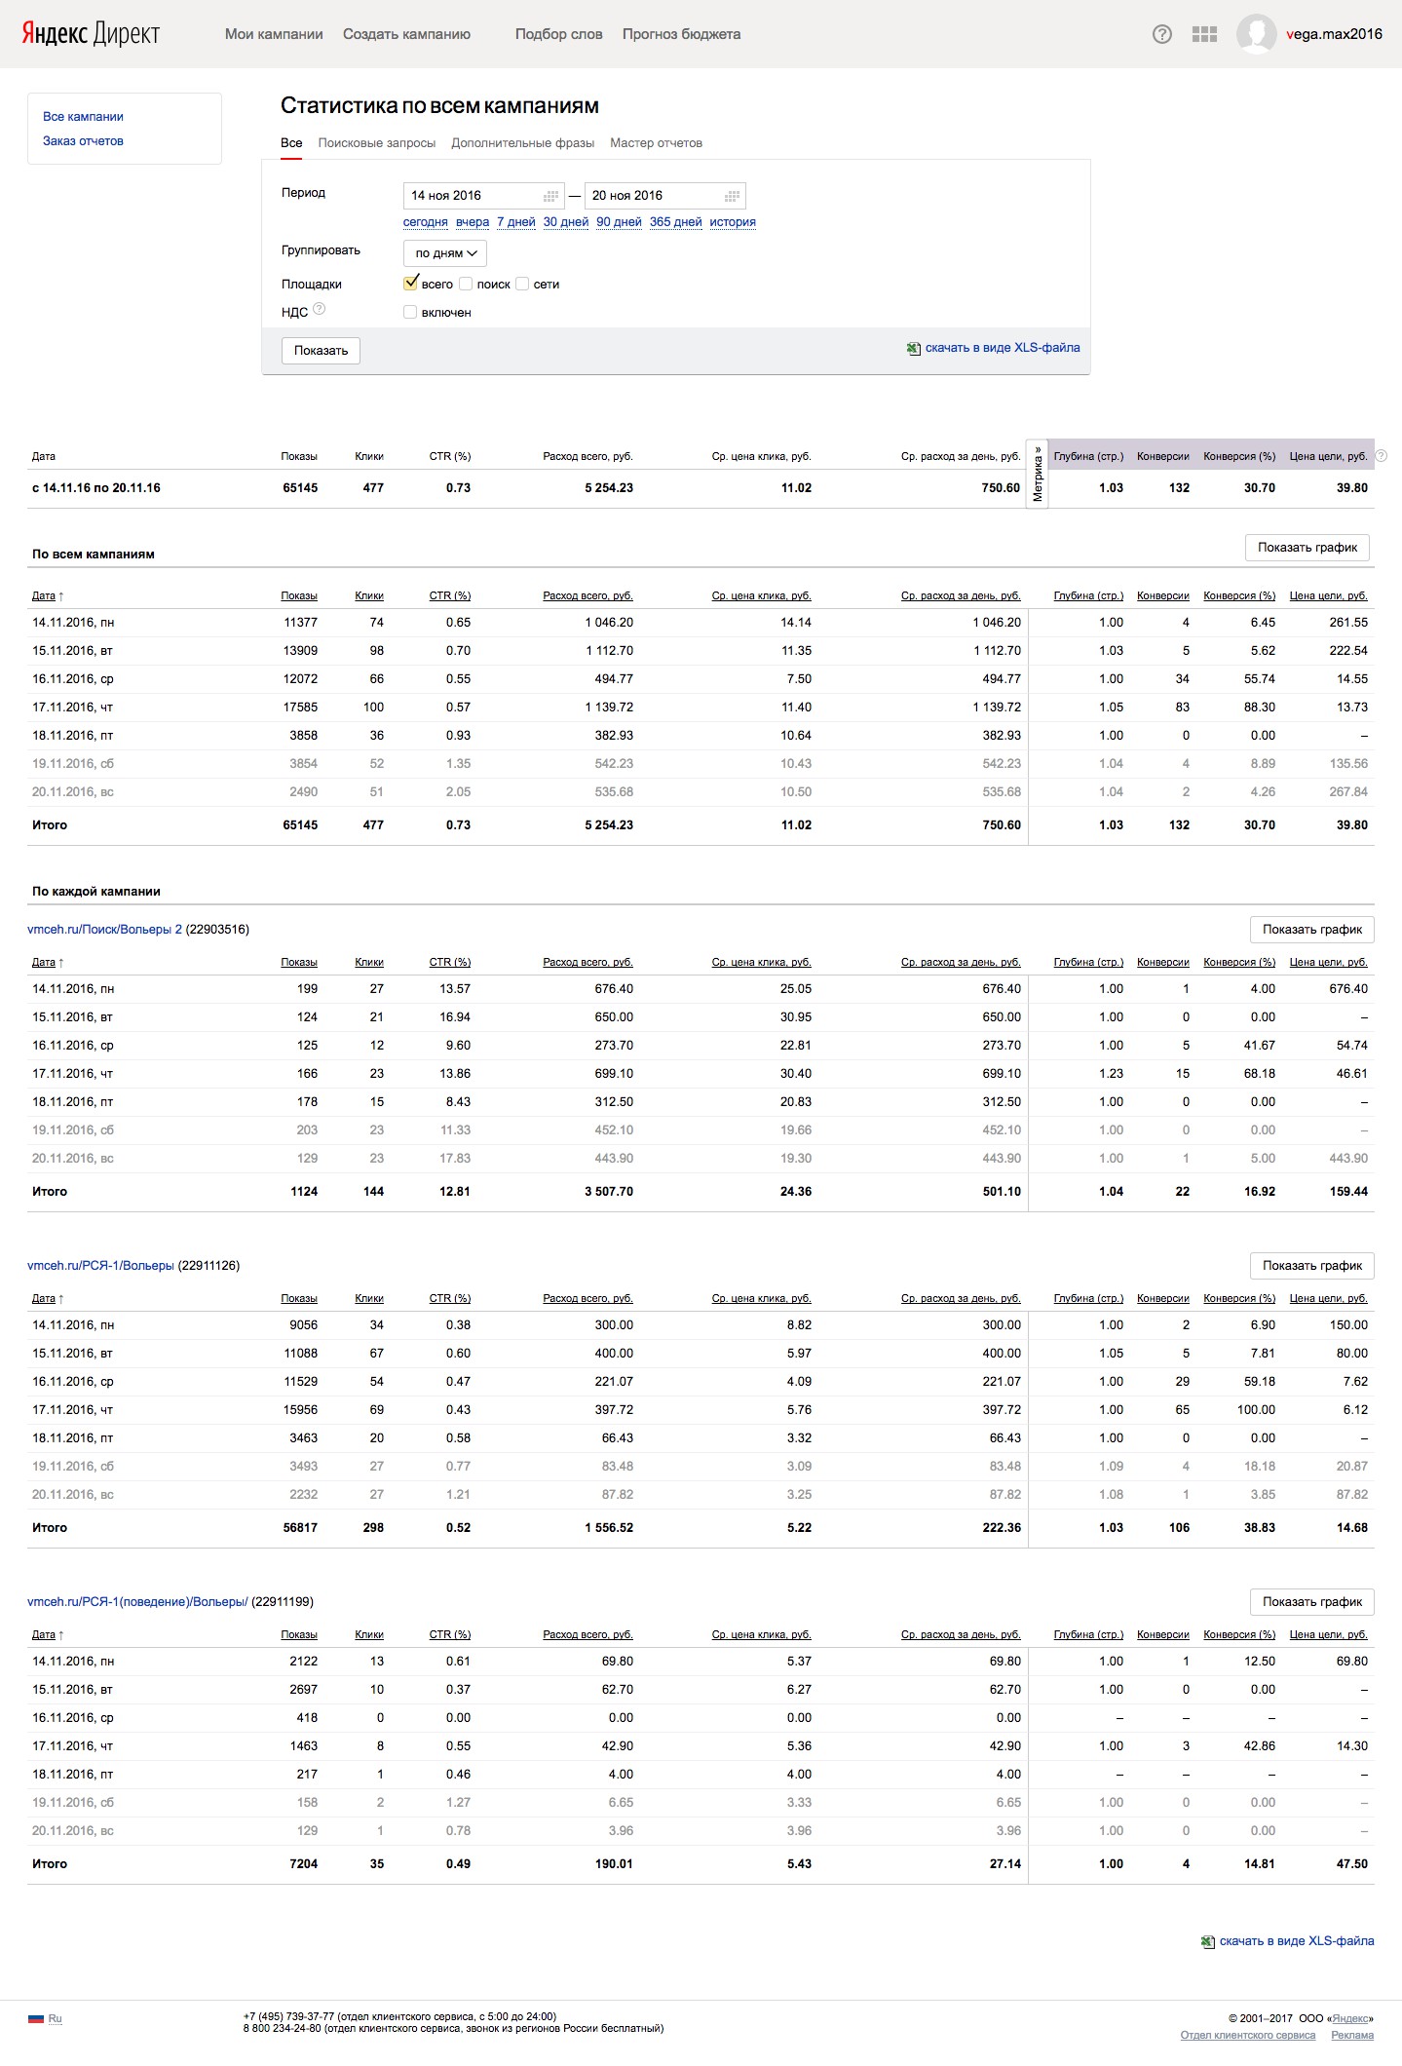
Task: Open calendar icon in start date field
Action: [550, 196]
